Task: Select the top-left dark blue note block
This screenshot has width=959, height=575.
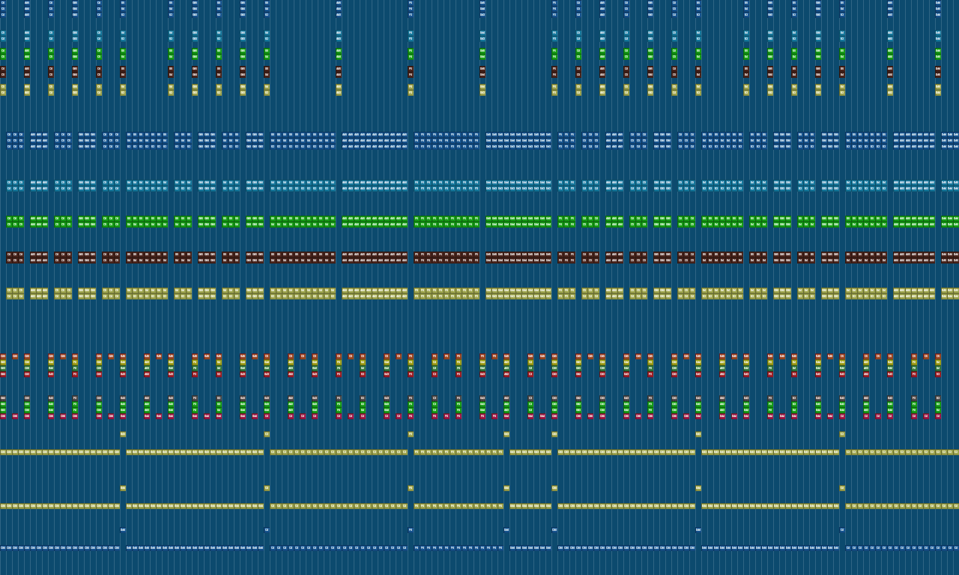Action: click(x=3, y=3)
